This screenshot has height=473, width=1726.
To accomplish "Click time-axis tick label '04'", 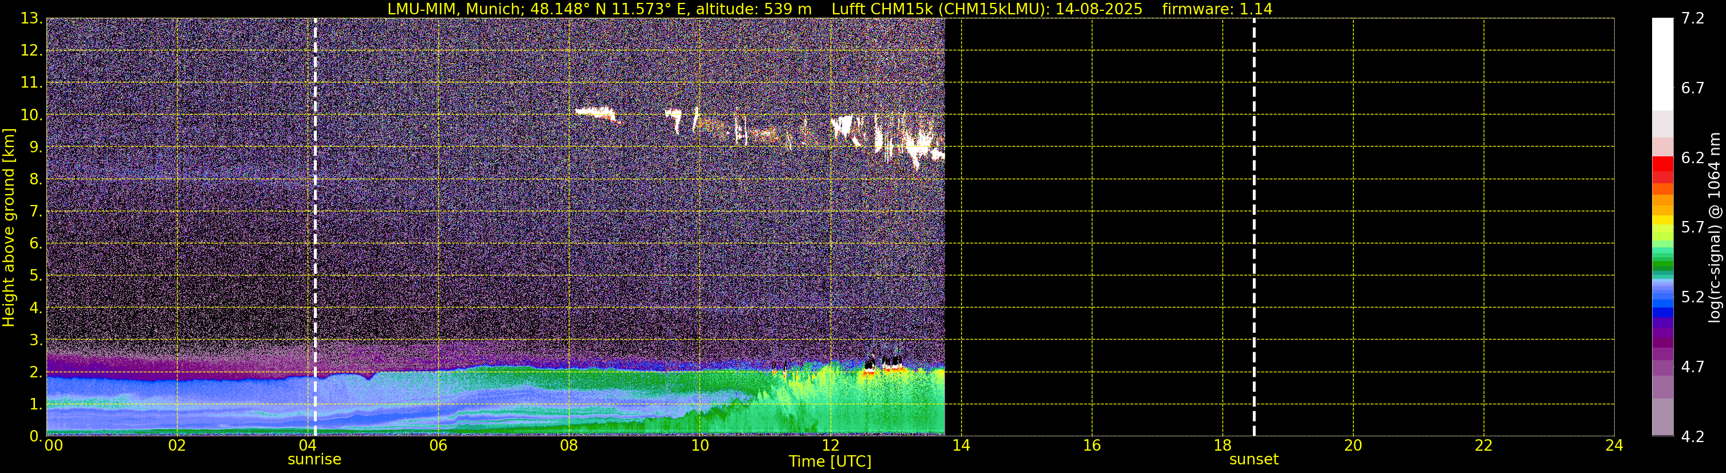I will [308, 446].
